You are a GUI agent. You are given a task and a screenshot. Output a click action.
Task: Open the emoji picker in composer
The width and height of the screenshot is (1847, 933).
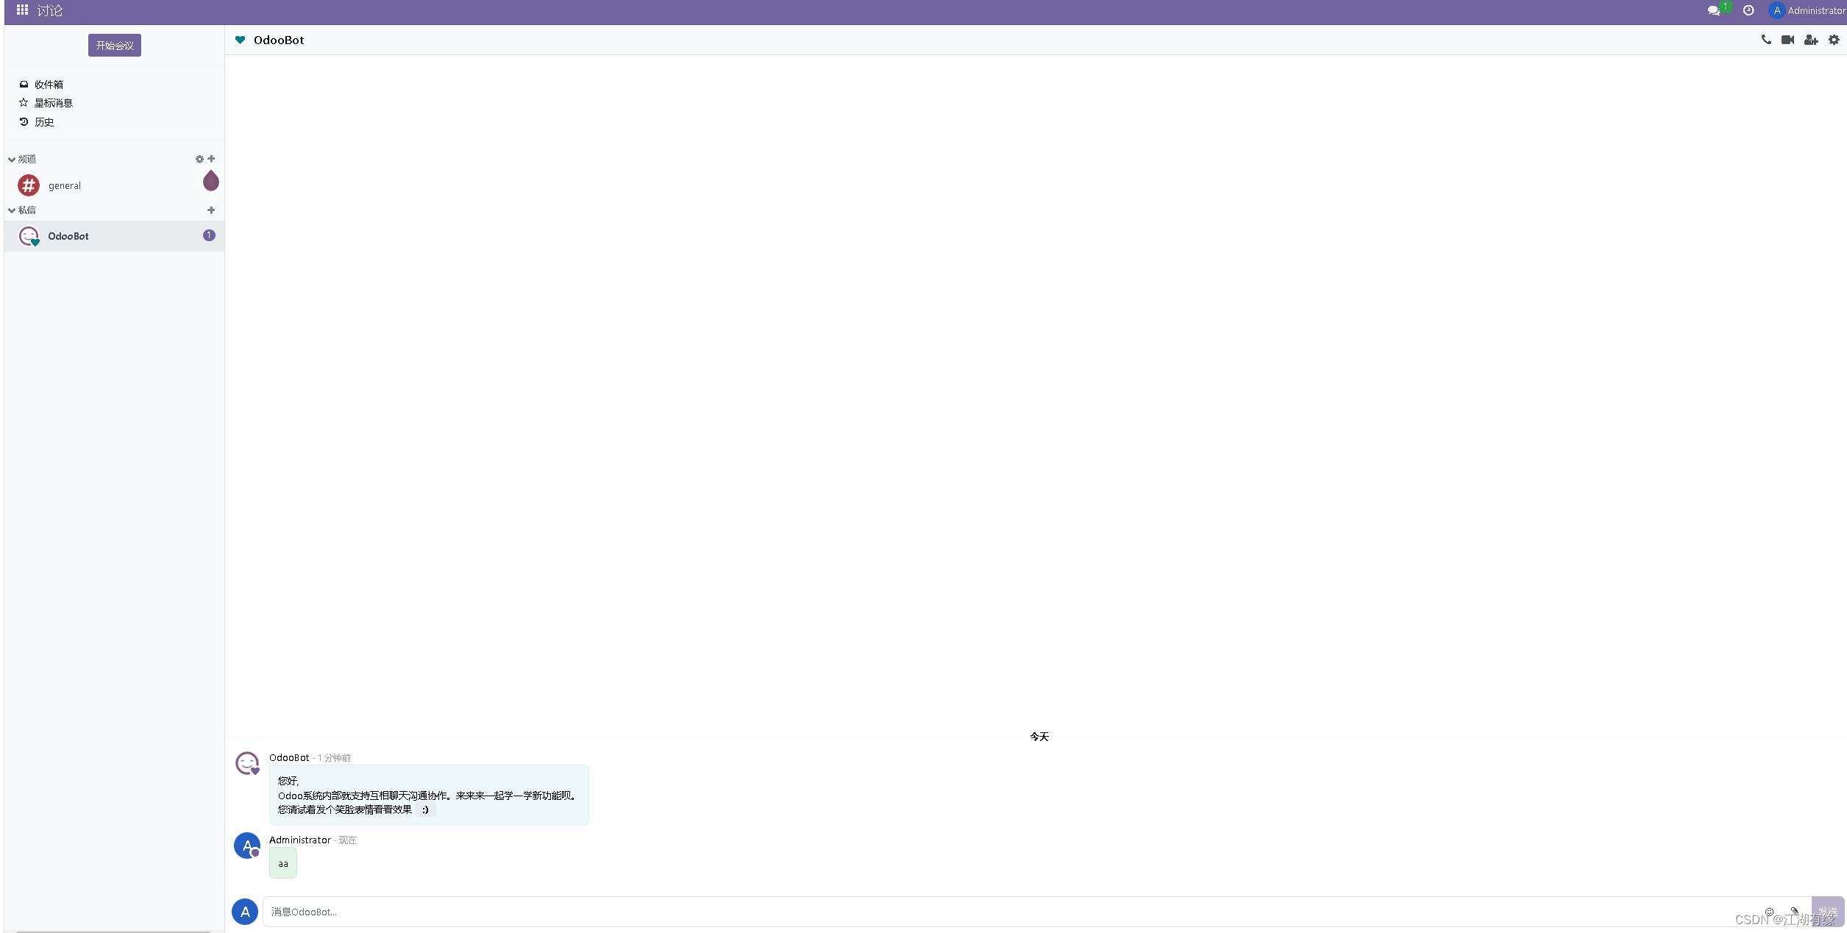(1770, 912)
